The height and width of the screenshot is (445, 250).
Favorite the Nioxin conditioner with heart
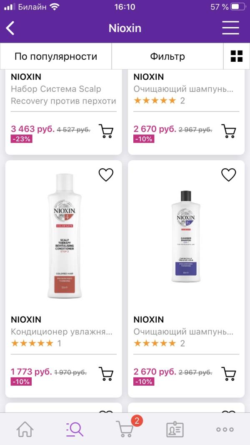106,175
